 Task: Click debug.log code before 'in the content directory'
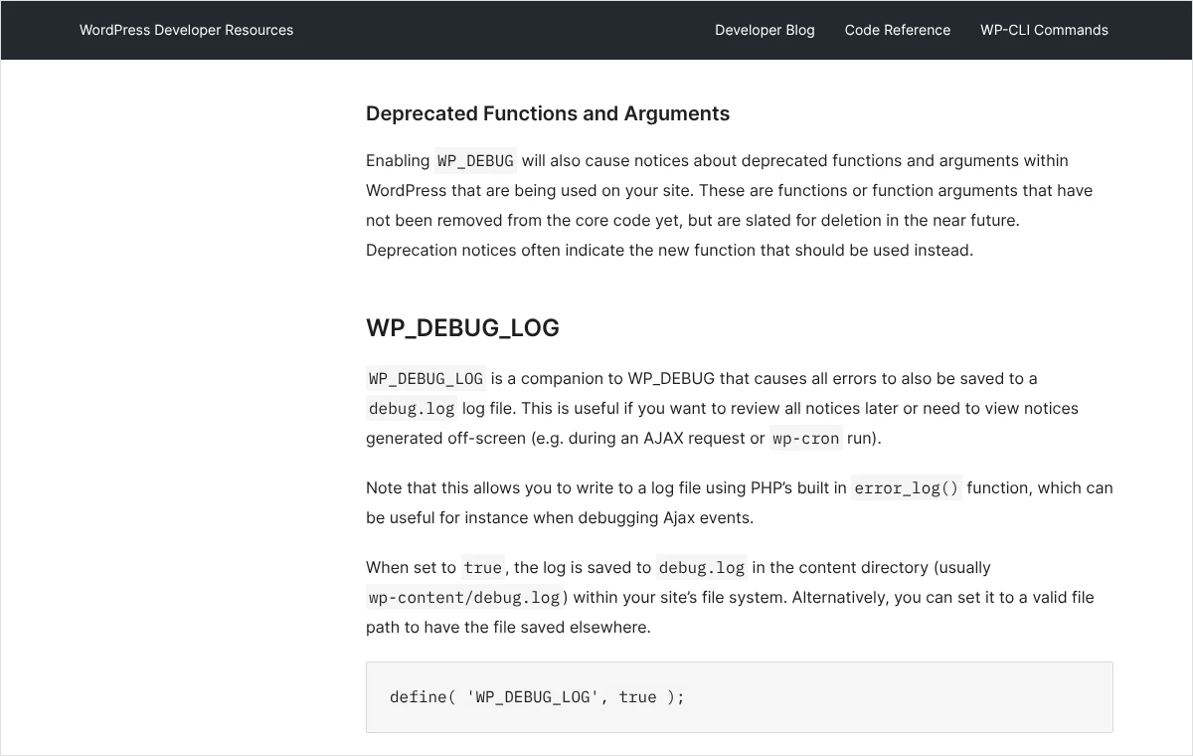pos(701,567)
